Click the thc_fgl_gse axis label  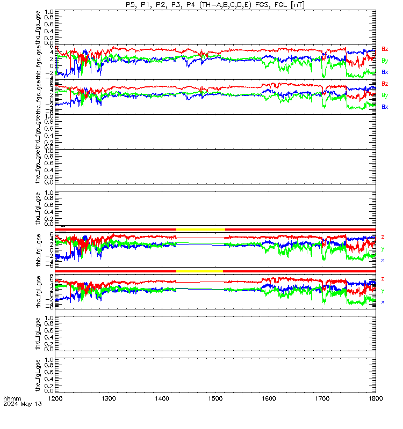tap(38, 292)
